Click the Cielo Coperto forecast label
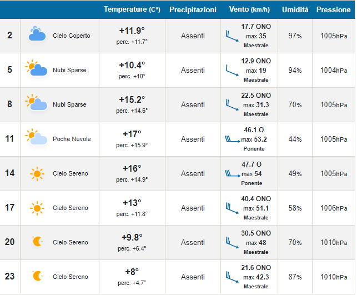The height and width of the screenshot is (295, 357). point(71,36)
